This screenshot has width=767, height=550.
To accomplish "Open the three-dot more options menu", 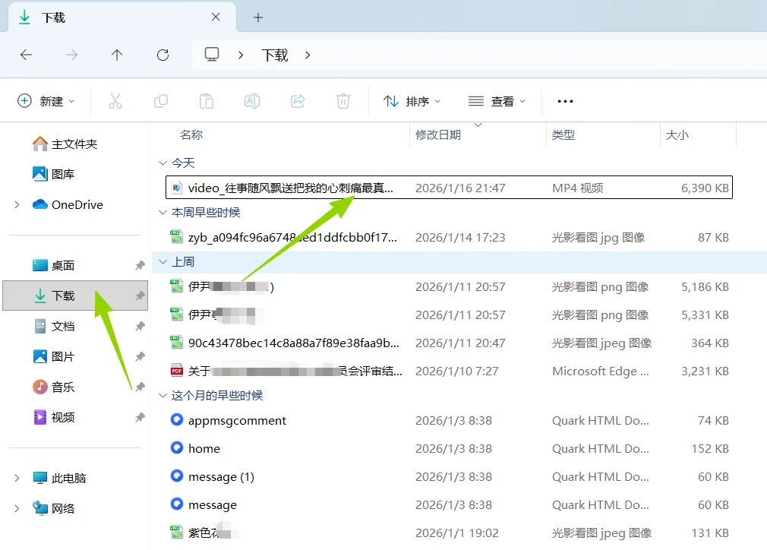I will pyautogui.click(x=565, y=101).
